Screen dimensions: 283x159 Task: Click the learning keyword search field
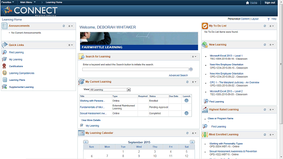(135, 69)
